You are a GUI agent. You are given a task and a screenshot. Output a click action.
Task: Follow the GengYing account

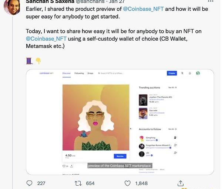click(x=175, y=137)
